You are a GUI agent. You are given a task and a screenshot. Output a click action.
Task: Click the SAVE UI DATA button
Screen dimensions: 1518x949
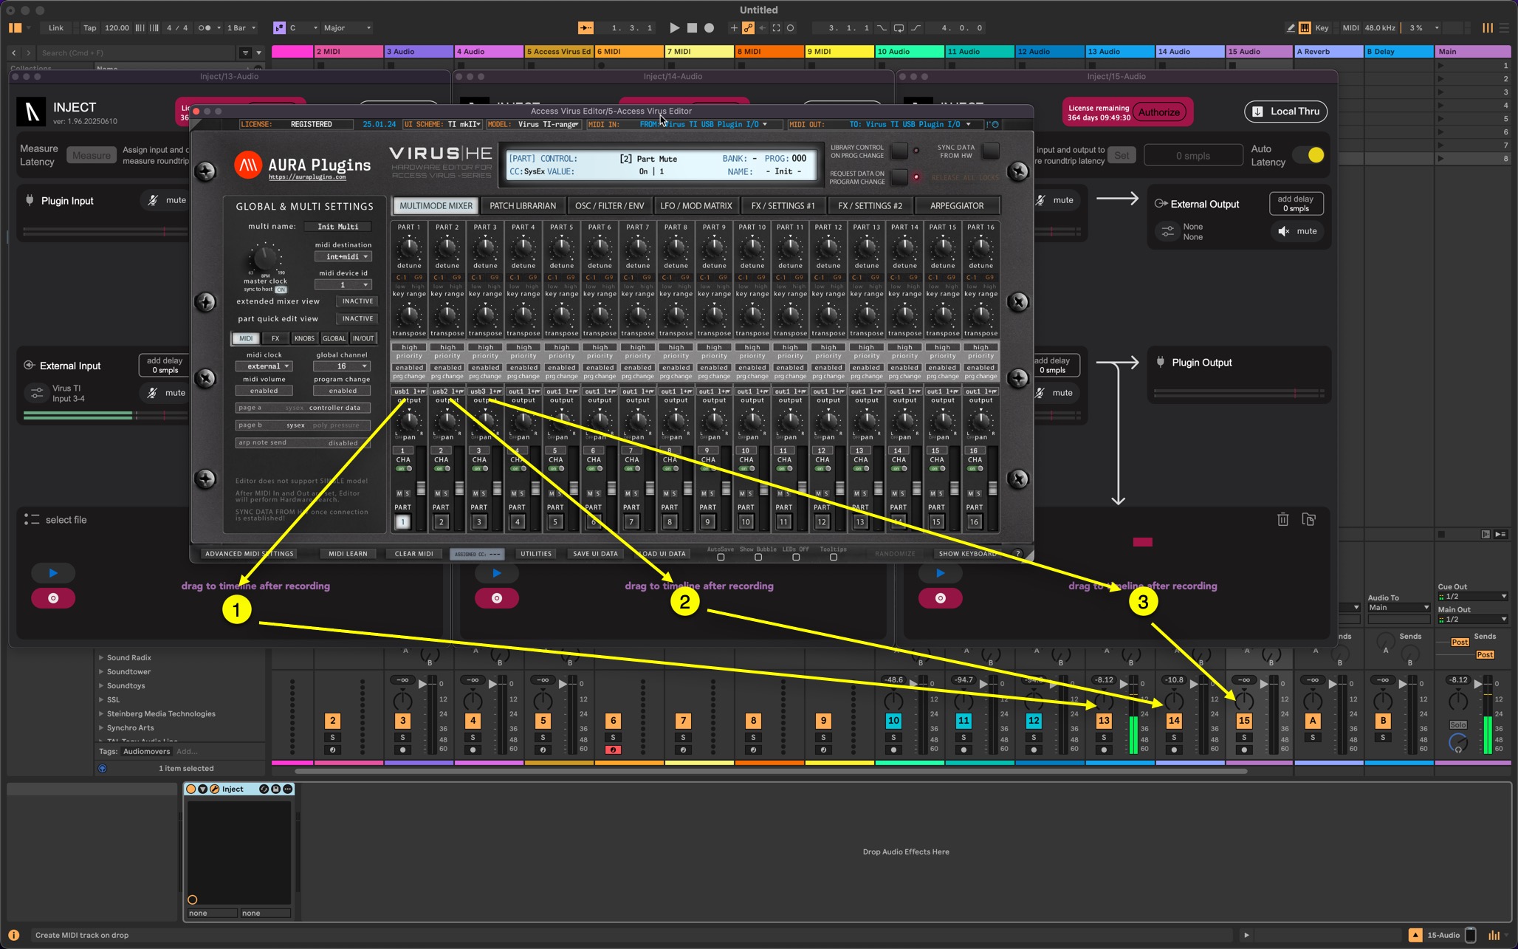click(595, 554)
